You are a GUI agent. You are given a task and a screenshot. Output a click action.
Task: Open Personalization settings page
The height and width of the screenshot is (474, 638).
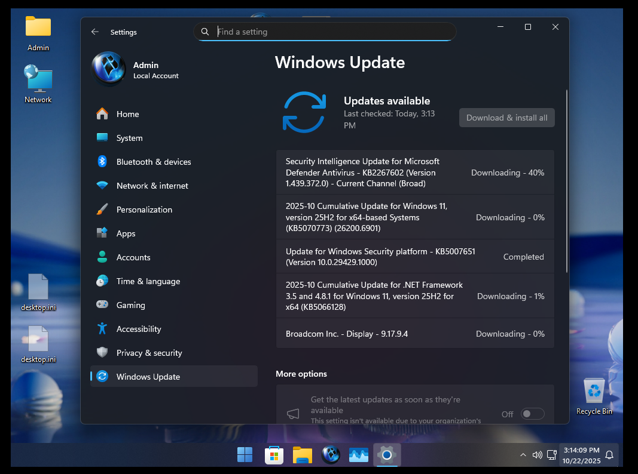pos(174,210)
